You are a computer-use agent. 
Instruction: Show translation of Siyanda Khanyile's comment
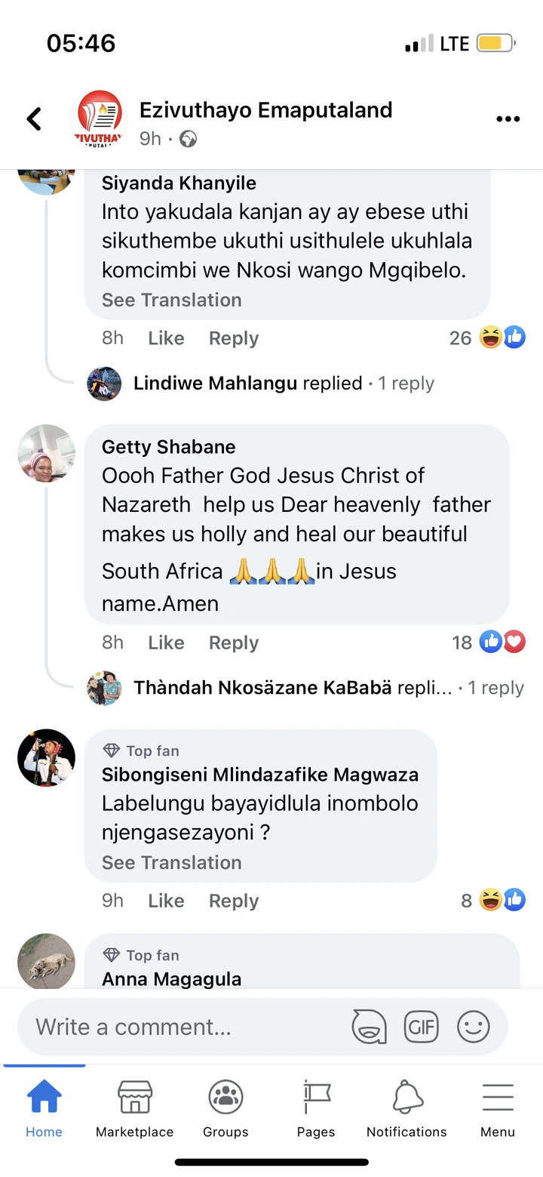(x=172, y=300)
